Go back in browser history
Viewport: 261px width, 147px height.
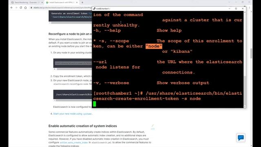coord(11,7)
